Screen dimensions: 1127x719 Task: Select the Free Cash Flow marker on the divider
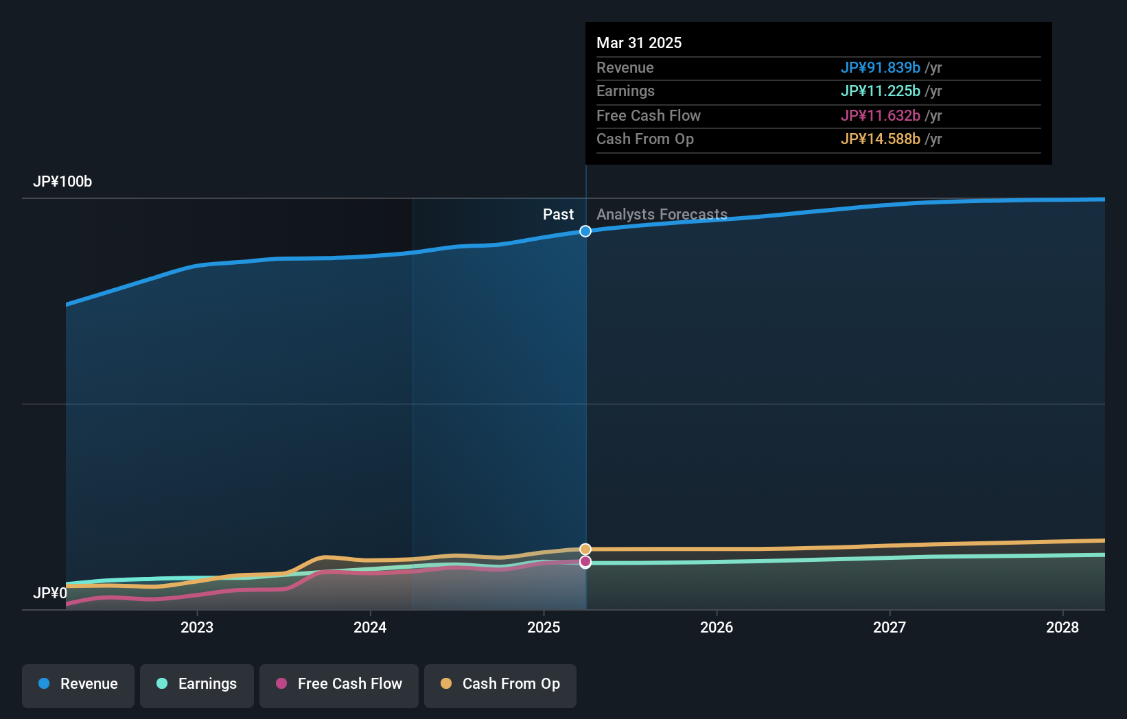coord(585,562)
